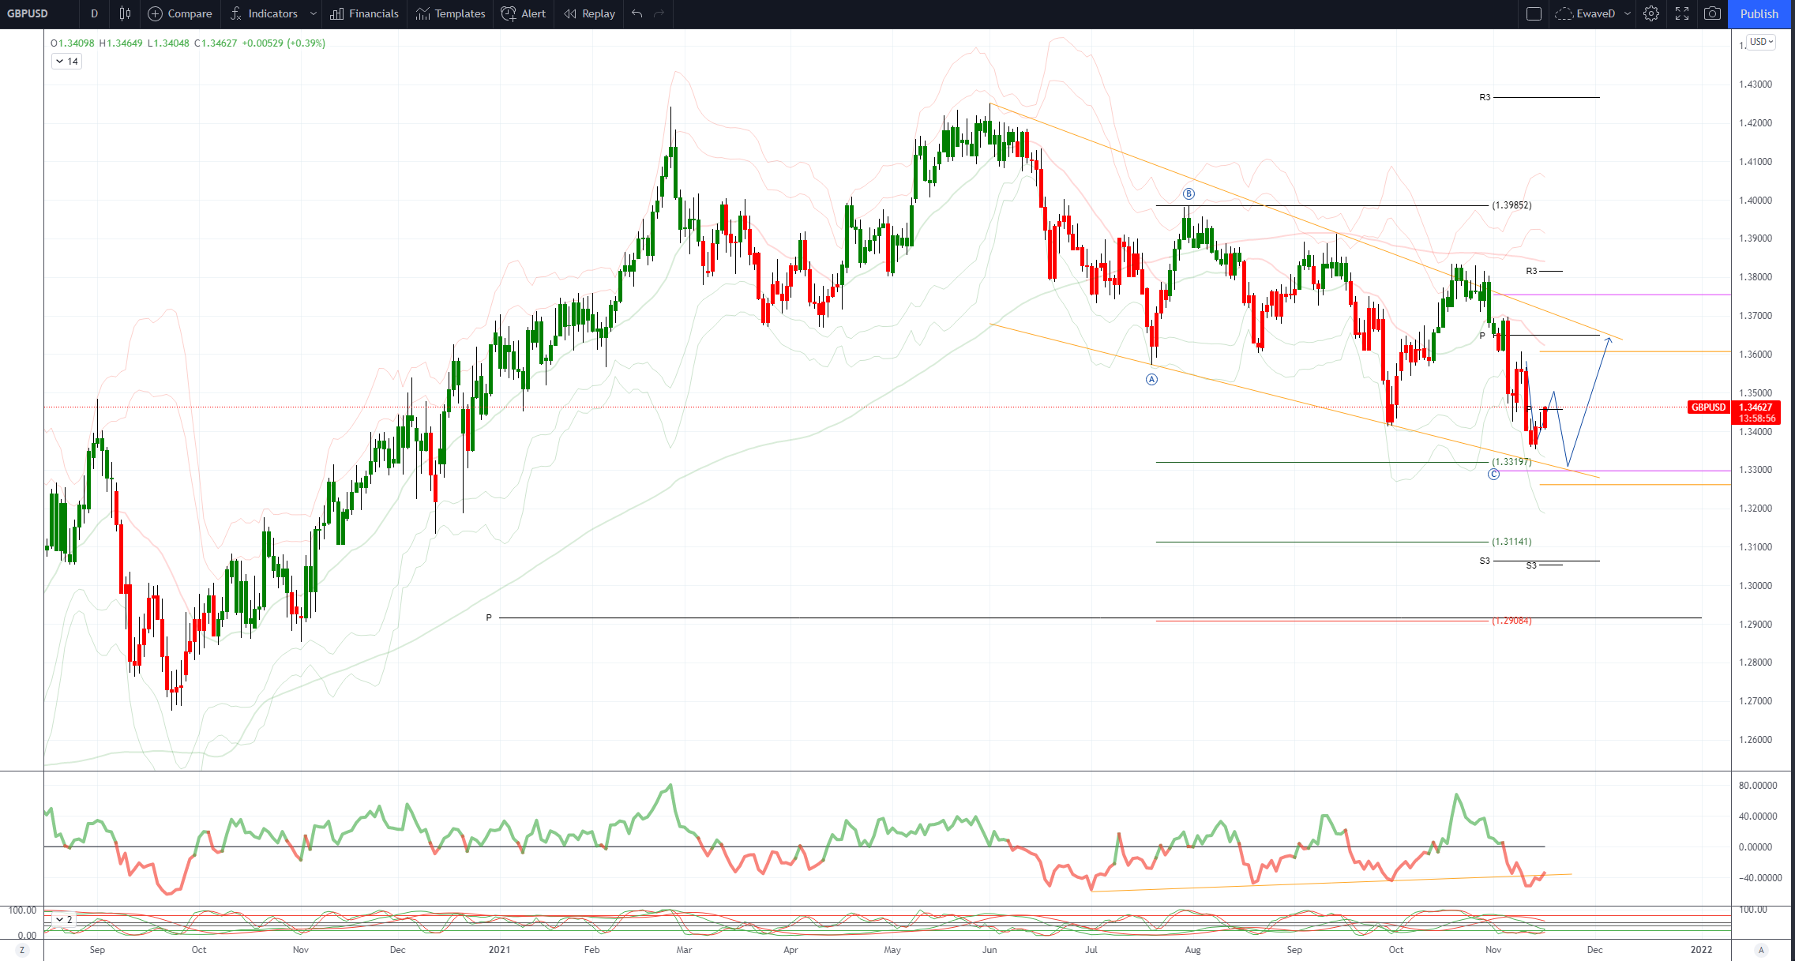
Task: Open the select layout square icon
Action: click(x=1534, y=13)
